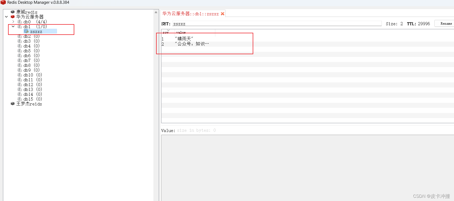Click the db7 database icon

[20, 60]
